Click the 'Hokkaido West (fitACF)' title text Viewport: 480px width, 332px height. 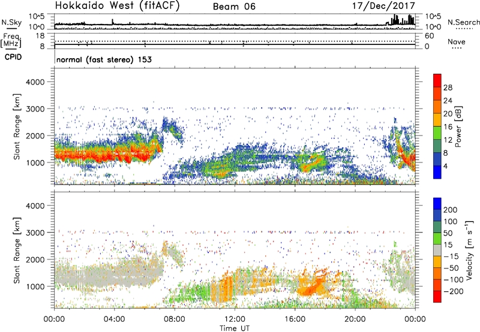click(117, 6)
